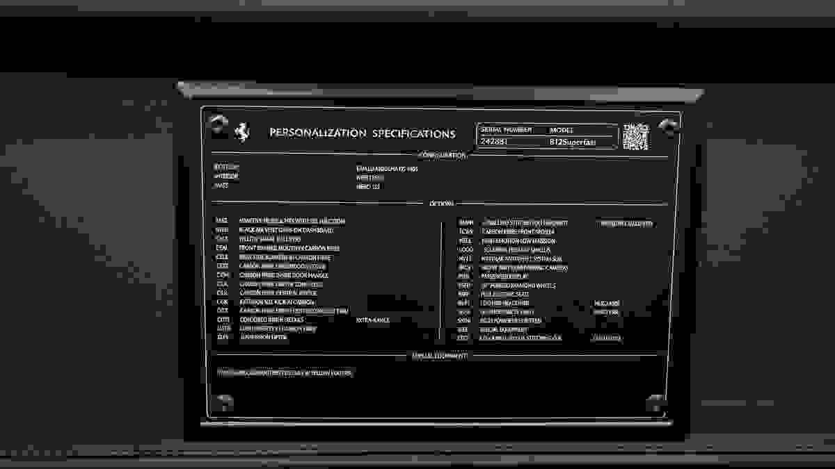Select the Black Air Vent on Dashboard option

(286, 230)
